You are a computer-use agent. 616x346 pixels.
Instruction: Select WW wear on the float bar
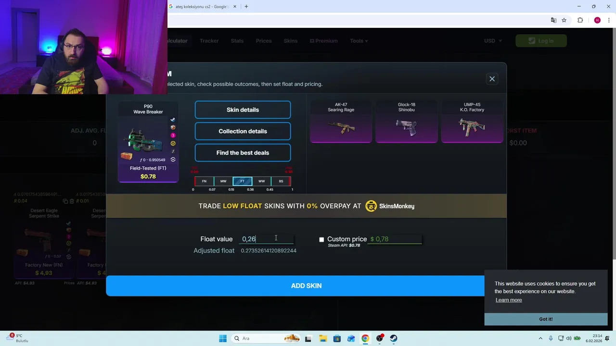tap(262, 181)
